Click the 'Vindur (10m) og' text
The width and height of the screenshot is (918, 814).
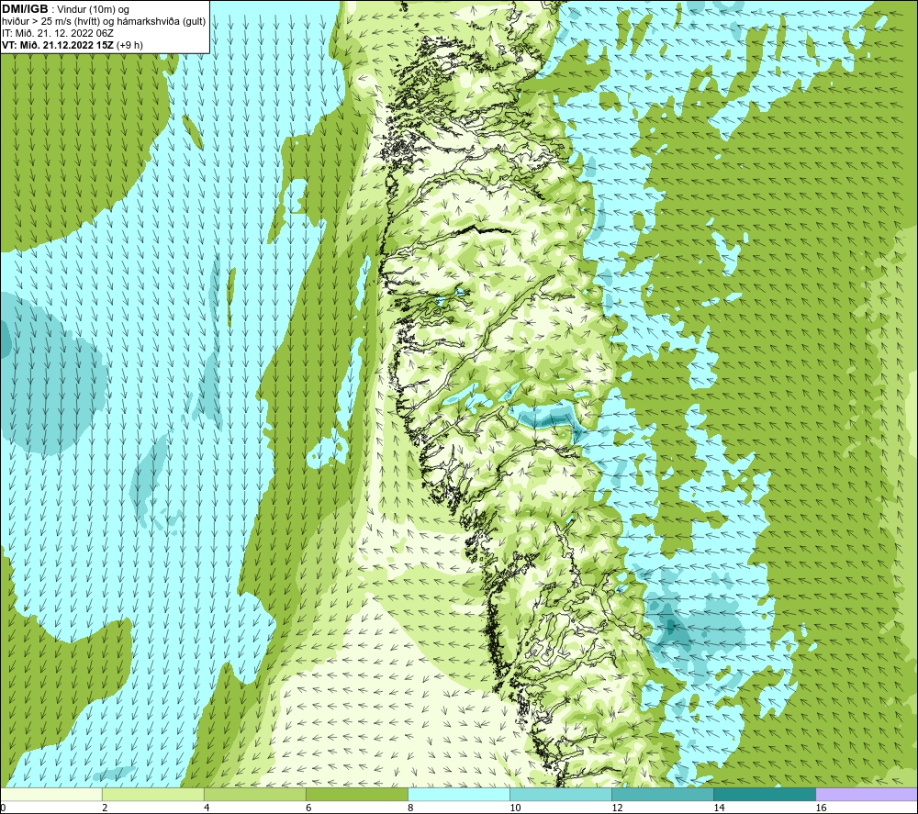click(93, 10)
